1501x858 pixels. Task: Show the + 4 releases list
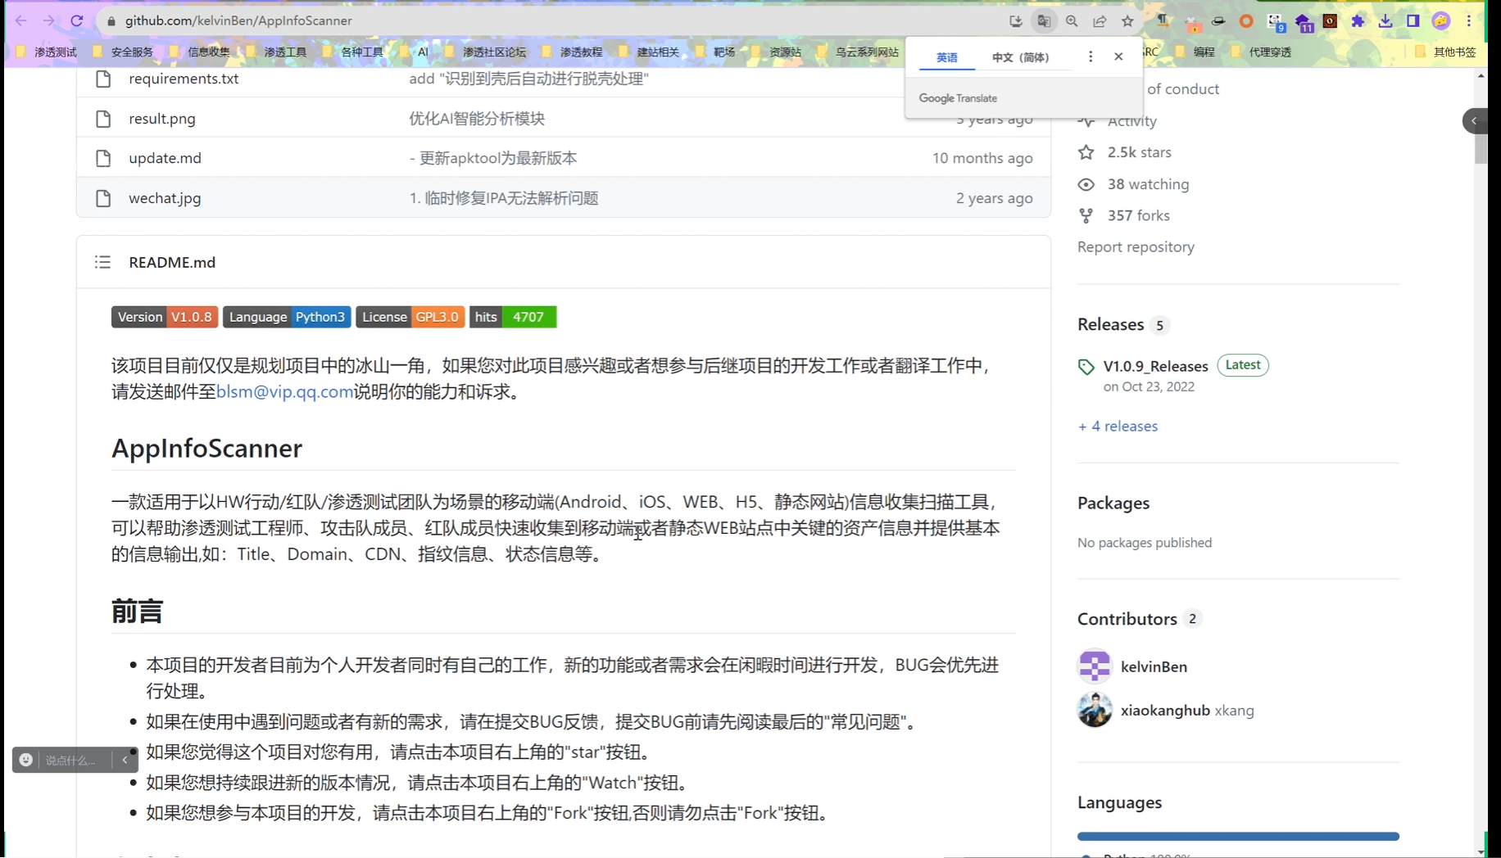click(x=1118, y=426)
